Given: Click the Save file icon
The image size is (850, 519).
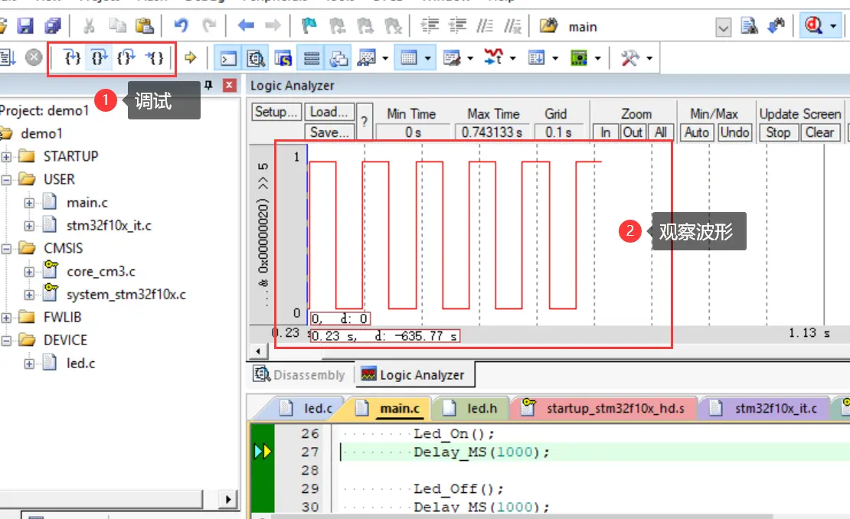Looking at the screenshot, I should pyautogui.click(x=25, y=27).
